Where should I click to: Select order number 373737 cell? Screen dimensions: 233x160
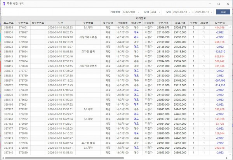(x=23, y=71)
